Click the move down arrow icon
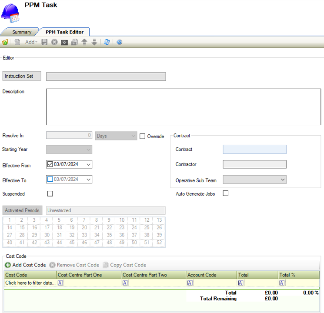Screen dimensions: 324x313 tap(94, 42)
